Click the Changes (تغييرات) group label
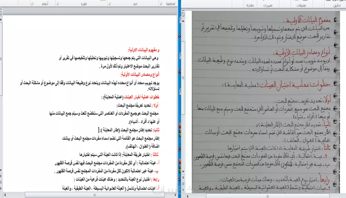 268,5
